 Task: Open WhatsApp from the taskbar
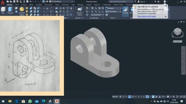pyautogui.click(x=30, y=101)
